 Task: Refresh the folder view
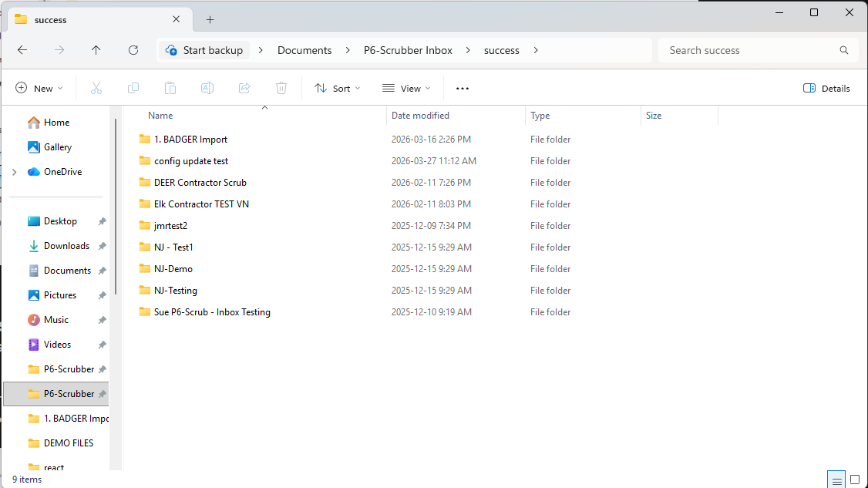[x=133, y=49]
